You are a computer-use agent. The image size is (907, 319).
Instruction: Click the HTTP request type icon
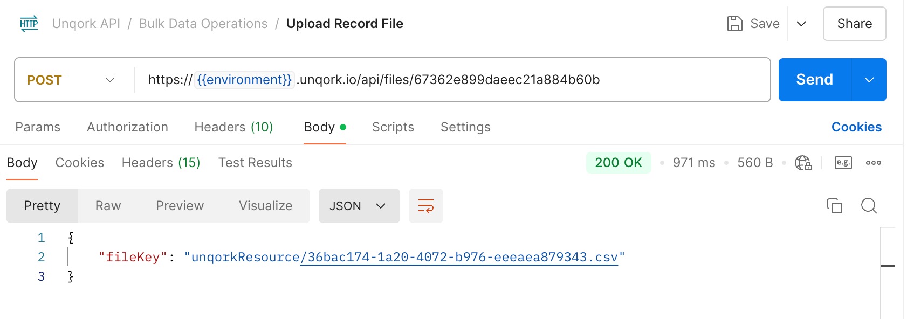[x=29, y=24]
